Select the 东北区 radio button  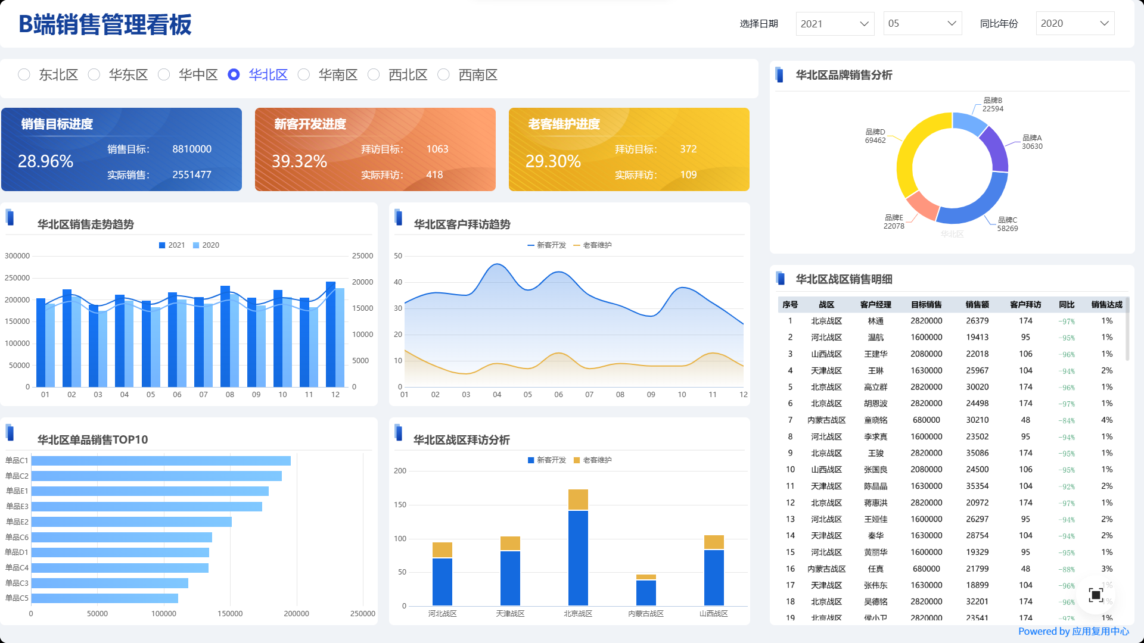(x=24, y=75)
